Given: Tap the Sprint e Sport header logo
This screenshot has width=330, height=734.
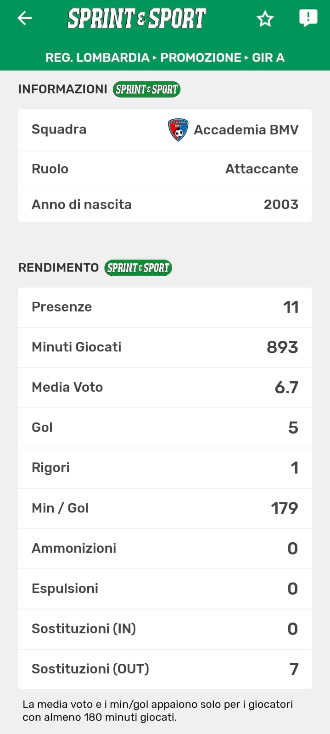Looking at the screenshot, I should 137,19.
